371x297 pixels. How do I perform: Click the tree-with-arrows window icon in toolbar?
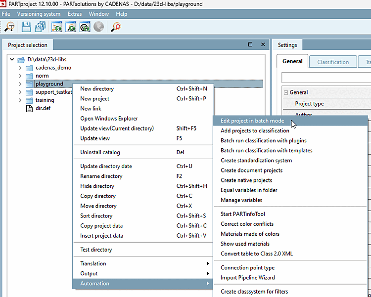[57, 27]
